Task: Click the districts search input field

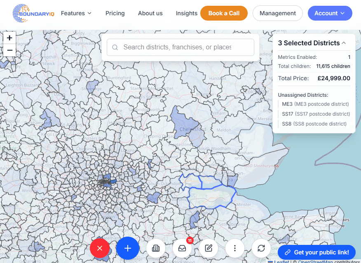Action: pyautogui.click(x=180, y=47)
